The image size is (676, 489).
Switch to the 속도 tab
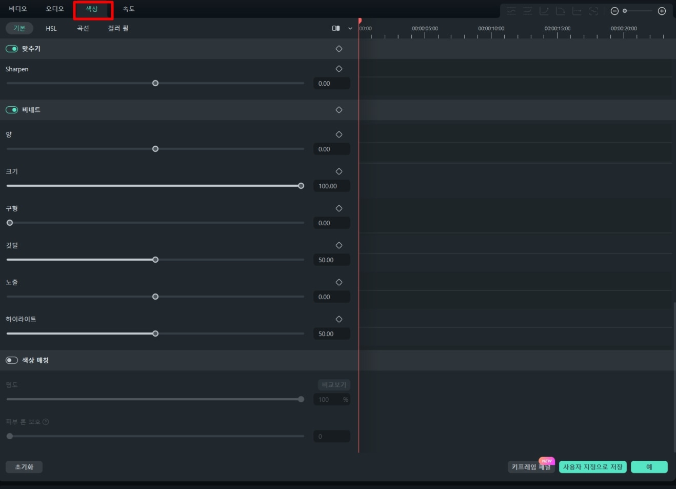[129, 9]
